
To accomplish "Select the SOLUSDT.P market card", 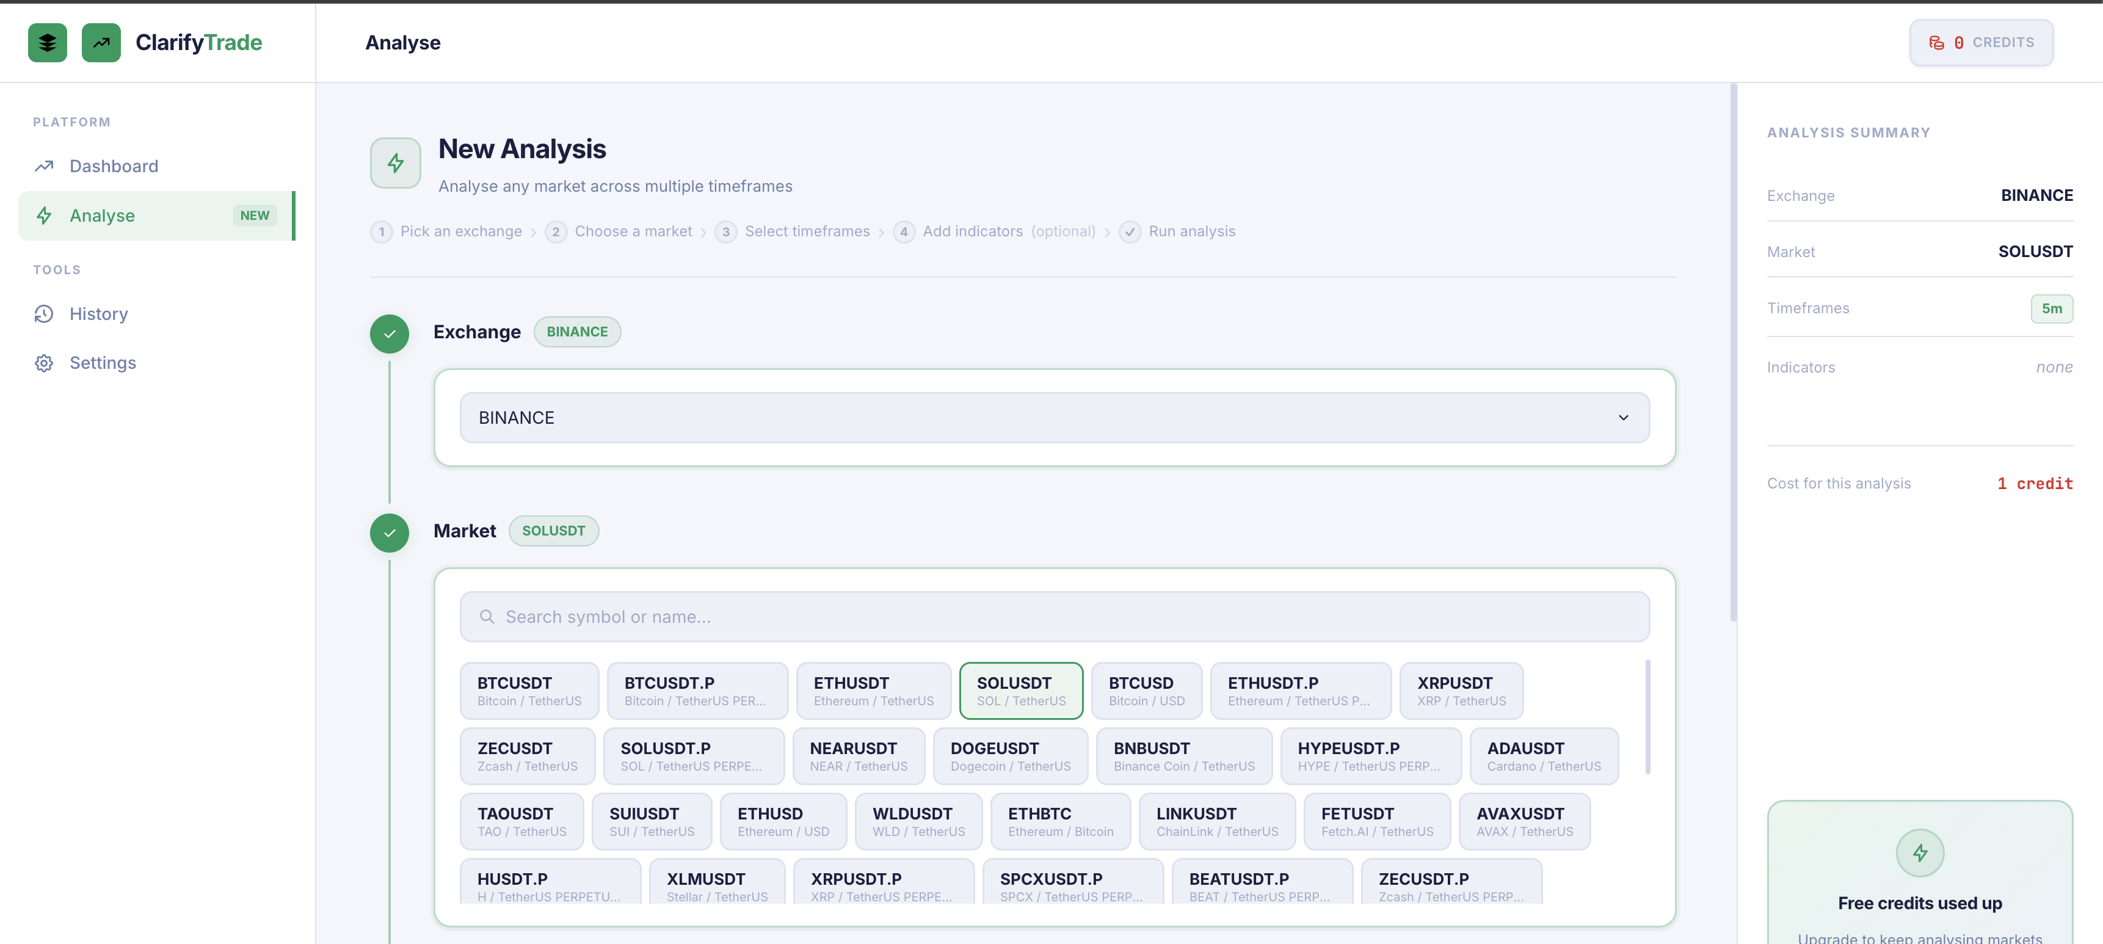I will pyautogui.click(x=694, y=756).
